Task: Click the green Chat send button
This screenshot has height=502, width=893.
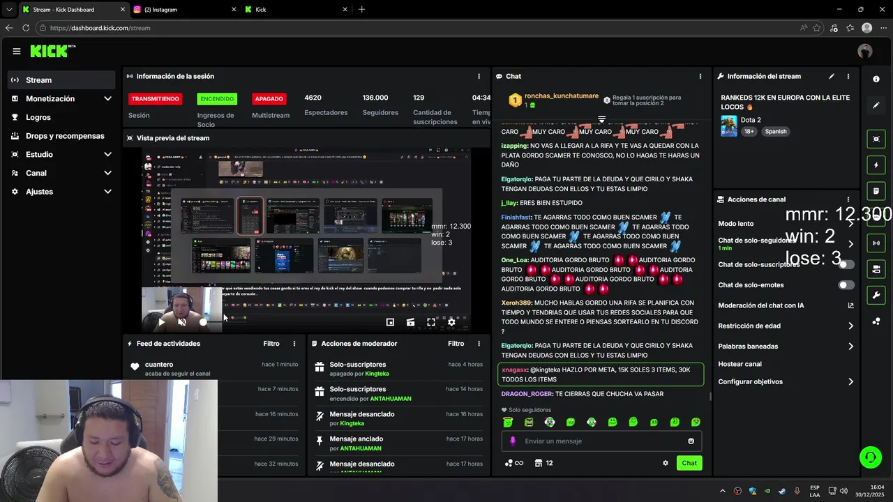Action: (x=689, y=463)
